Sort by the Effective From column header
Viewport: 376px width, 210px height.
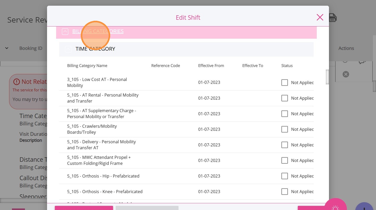point(211,66)
